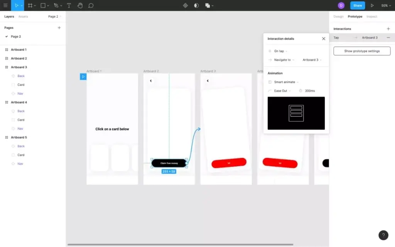Select the Move tool

click(x=16, y=5)
